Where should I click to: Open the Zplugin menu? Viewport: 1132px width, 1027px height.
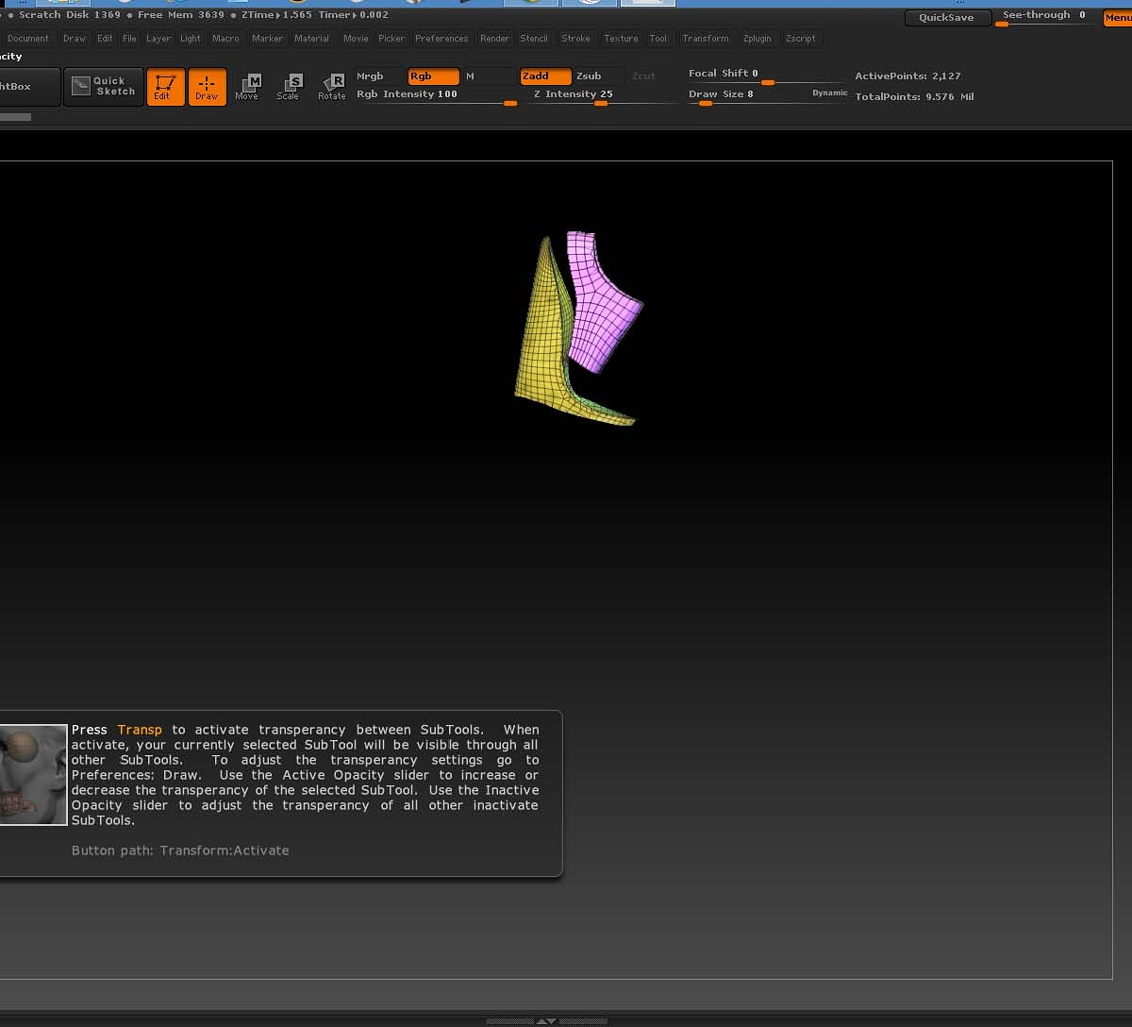pyautogui.click(x=757, y=39)
